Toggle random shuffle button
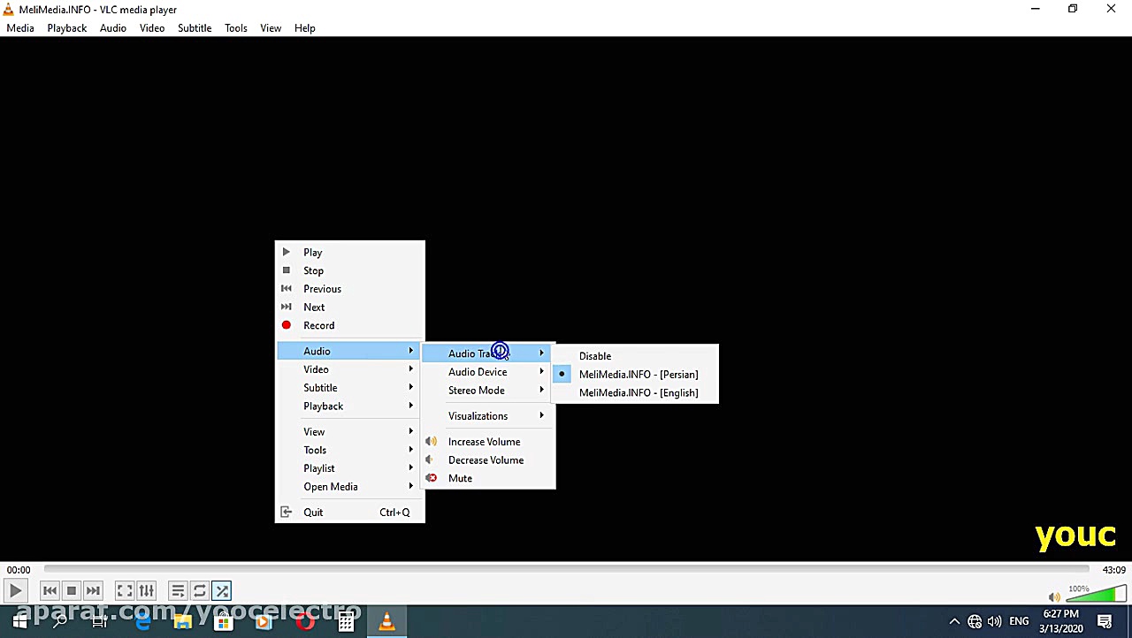Image resolution: width=1132 pixels, height=638 pixels. 222,590
